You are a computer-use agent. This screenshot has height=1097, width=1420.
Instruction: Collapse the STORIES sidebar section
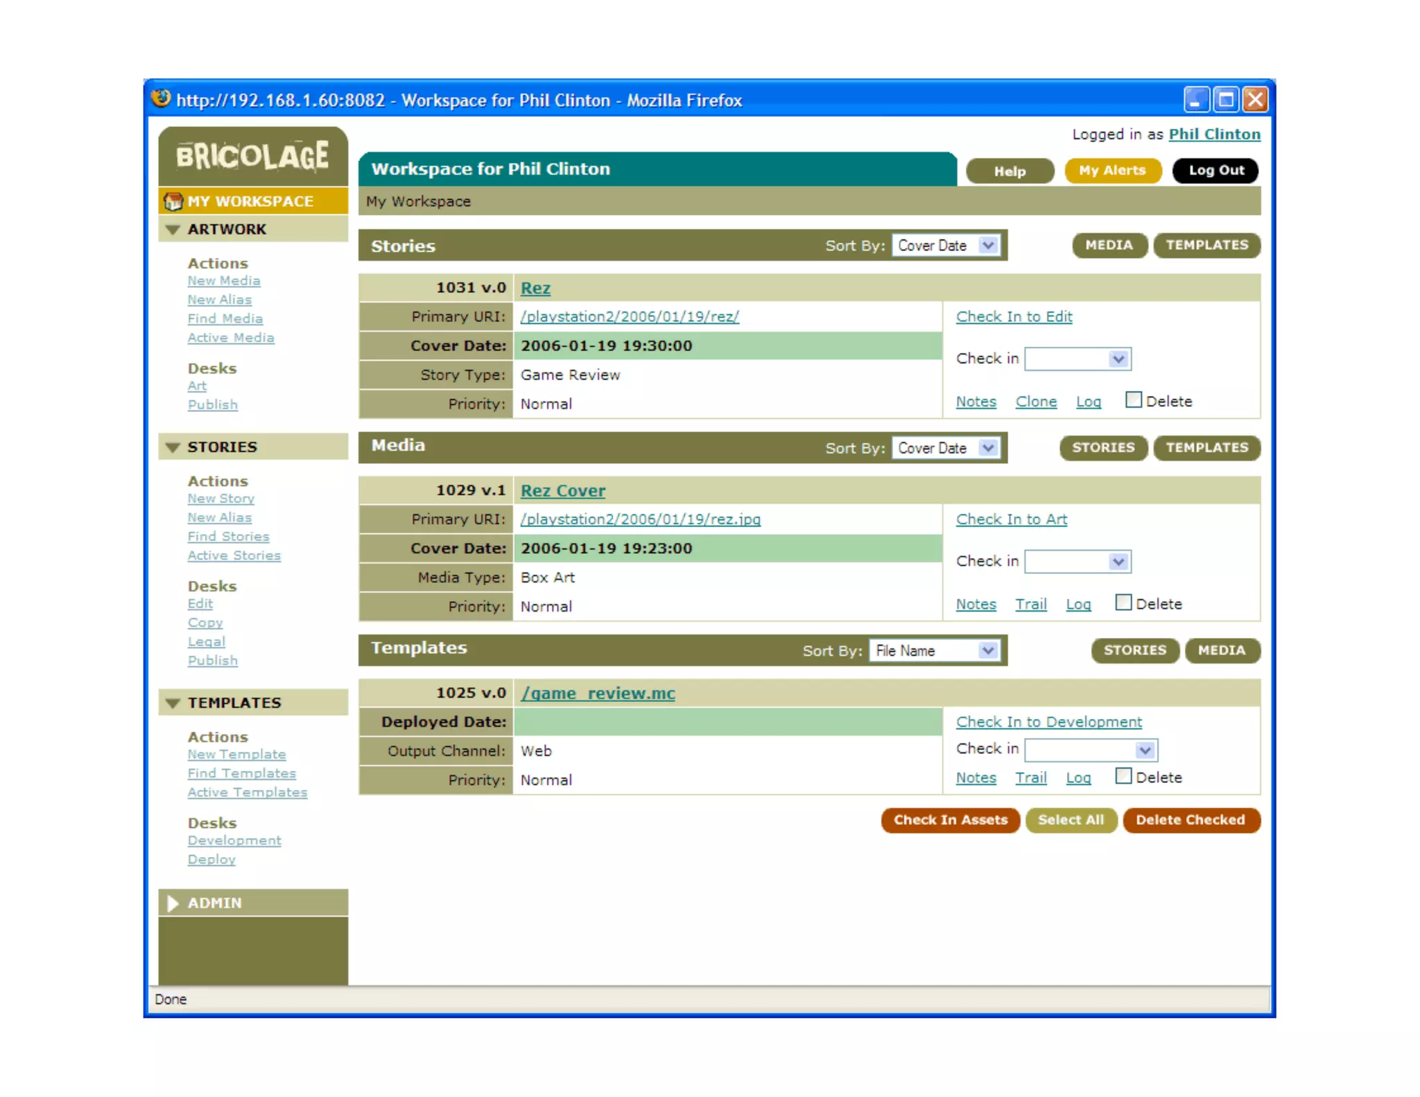pyautogui.click(x=173, y=447)
